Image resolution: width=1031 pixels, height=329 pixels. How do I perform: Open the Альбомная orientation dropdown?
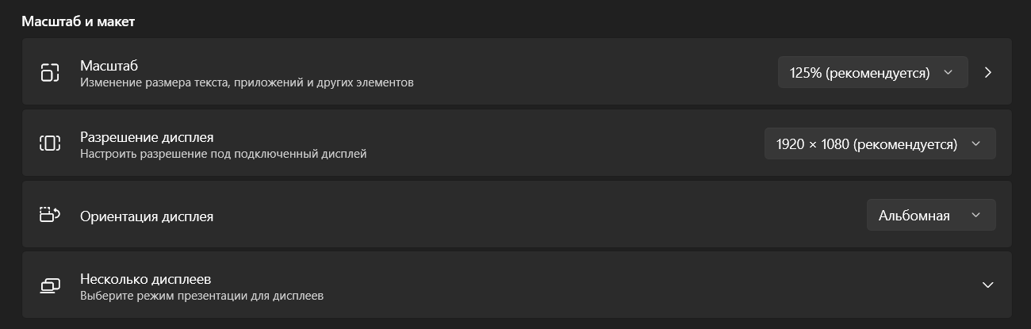[931, 215]
